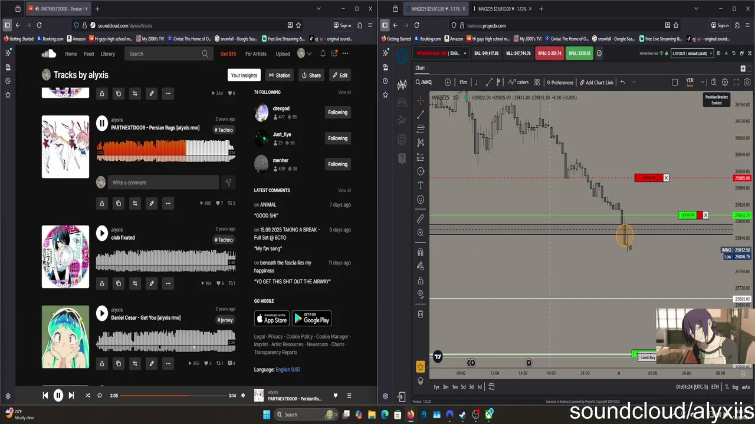Select the trend line drawing tool in chart sidebar
The image size is (755, 424).
tap(421, 115)
